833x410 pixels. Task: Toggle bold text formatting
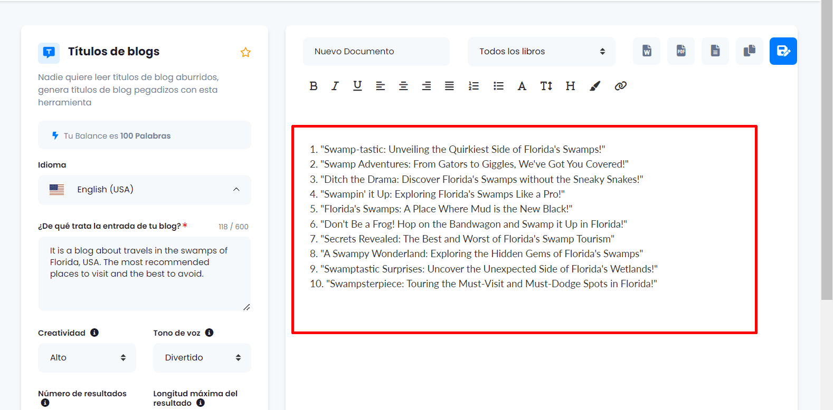coord(314,86)
